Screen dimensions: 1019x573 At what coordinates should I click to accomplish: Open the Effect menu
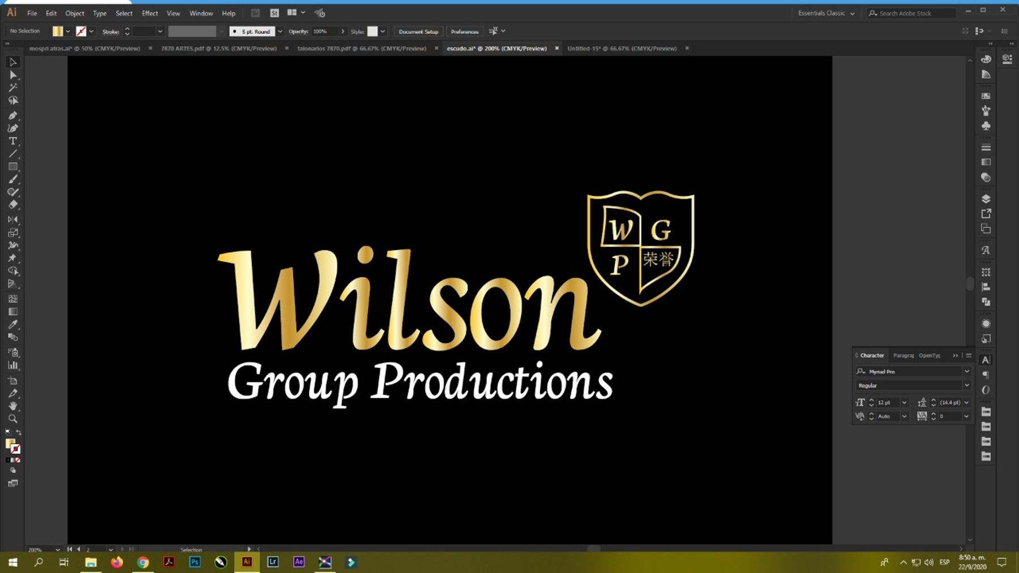(149, 13)
